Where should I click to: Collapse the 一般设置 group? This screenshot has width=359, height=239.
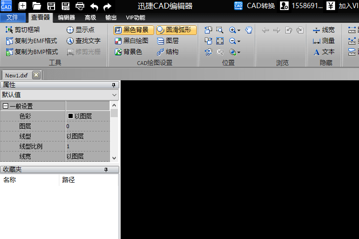[5, 106]
